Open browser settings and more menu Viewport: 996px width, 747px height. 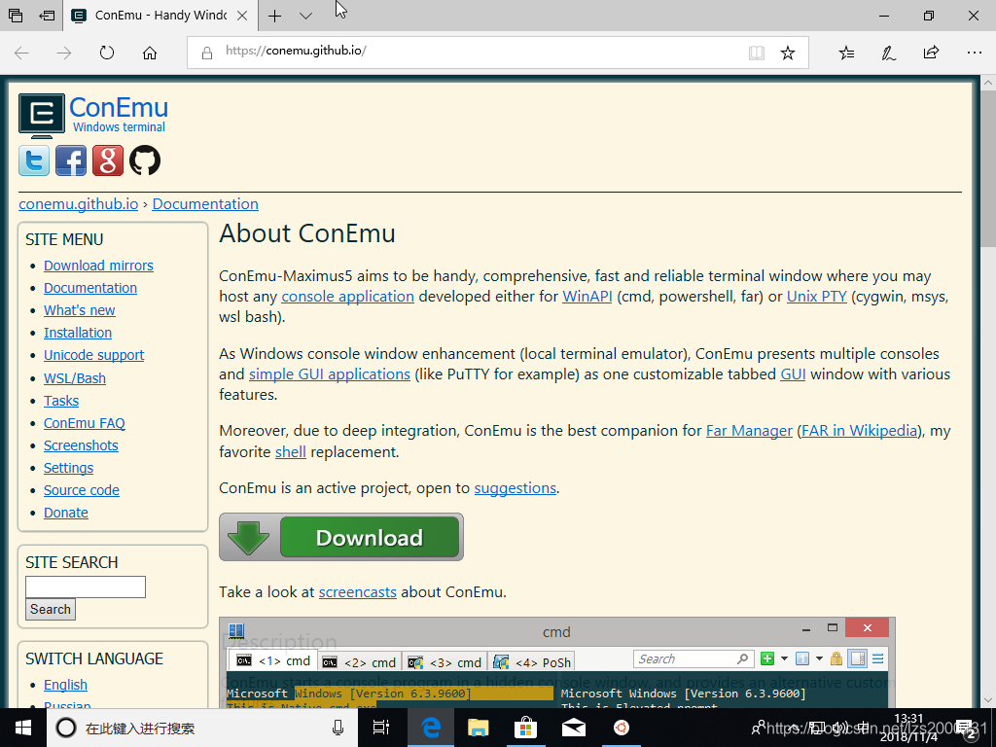tap(975, 53)
